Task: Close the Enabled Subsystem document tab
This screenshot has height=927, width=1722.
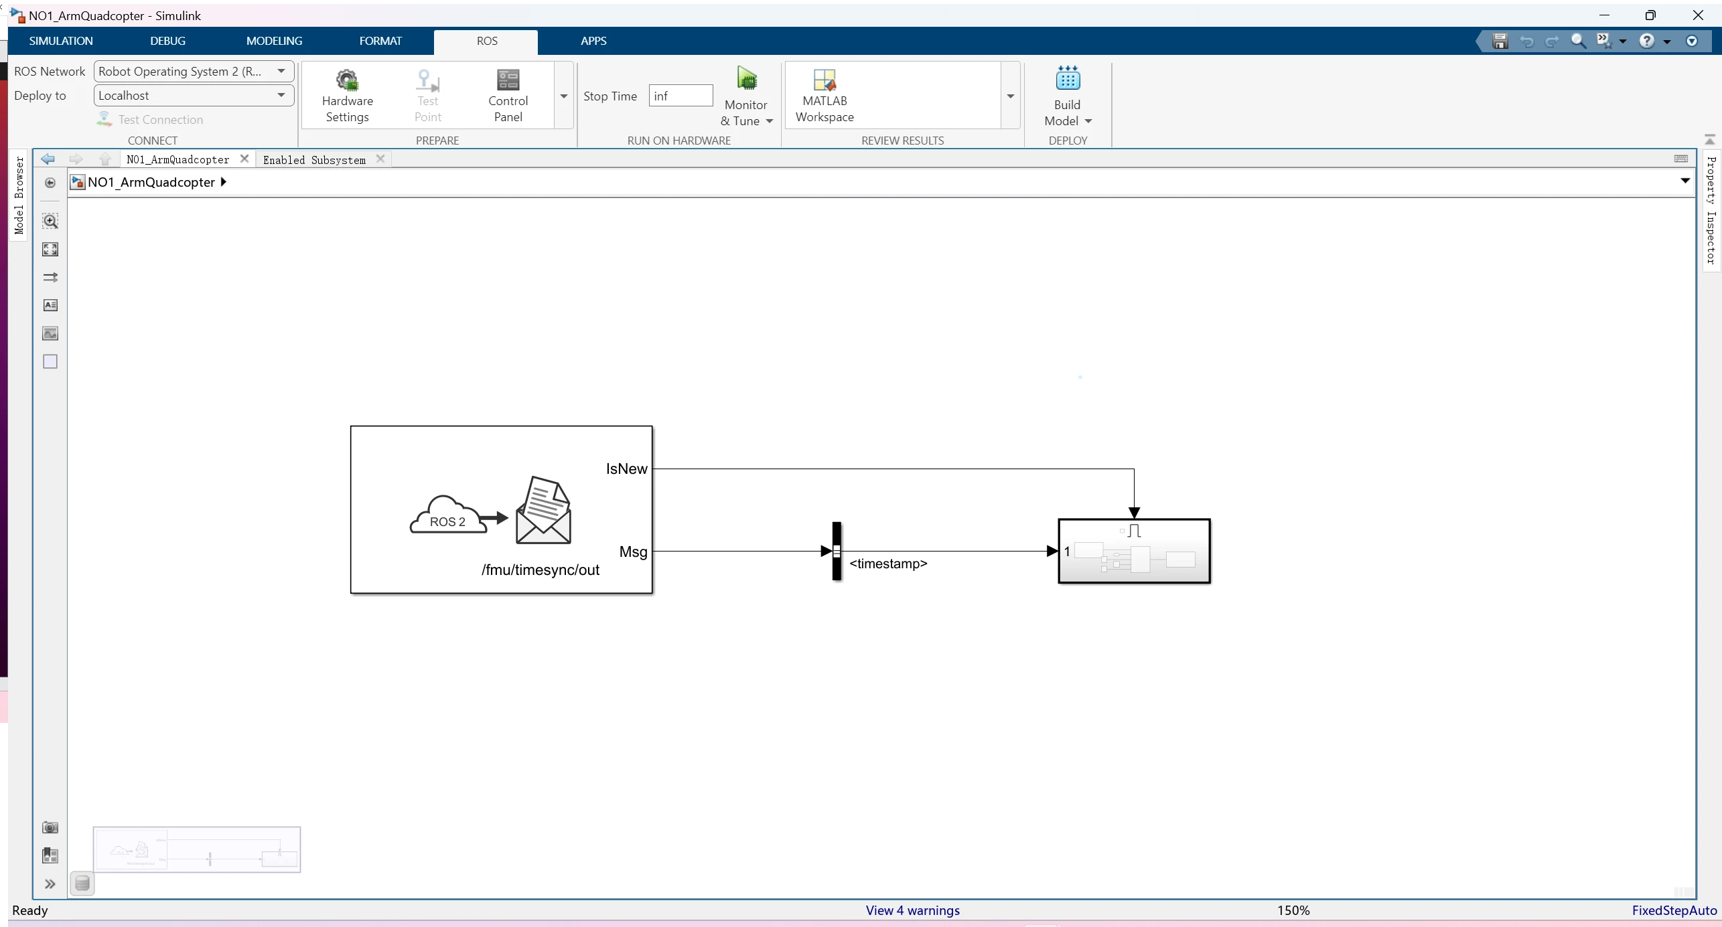Action: click(x=380, y=159)
